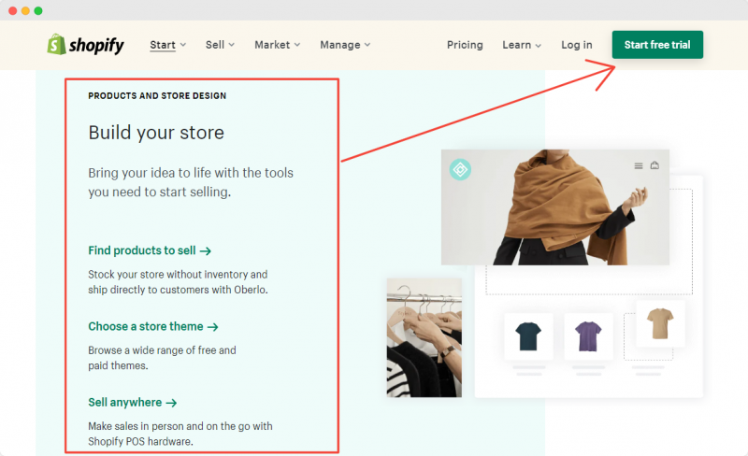The image size is (748, 456).
Task: Select the dark navy t-shirt thumbnail
Action: click(x=528, y=336)
